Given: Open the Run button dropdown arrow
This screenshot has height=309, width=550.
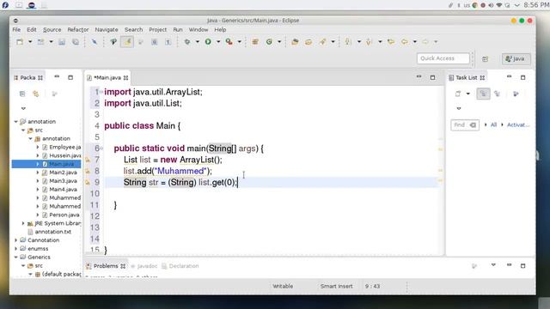Looking at the screenshot, I should point(218,42).
